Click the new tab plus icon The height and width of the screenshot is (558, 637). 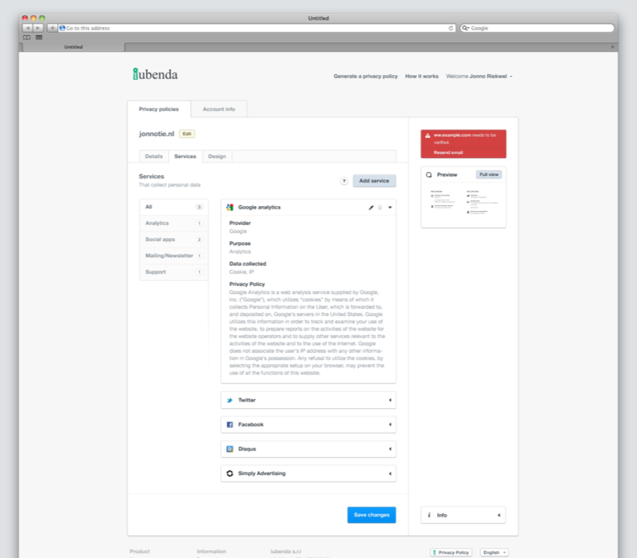[x=613, y=47]
